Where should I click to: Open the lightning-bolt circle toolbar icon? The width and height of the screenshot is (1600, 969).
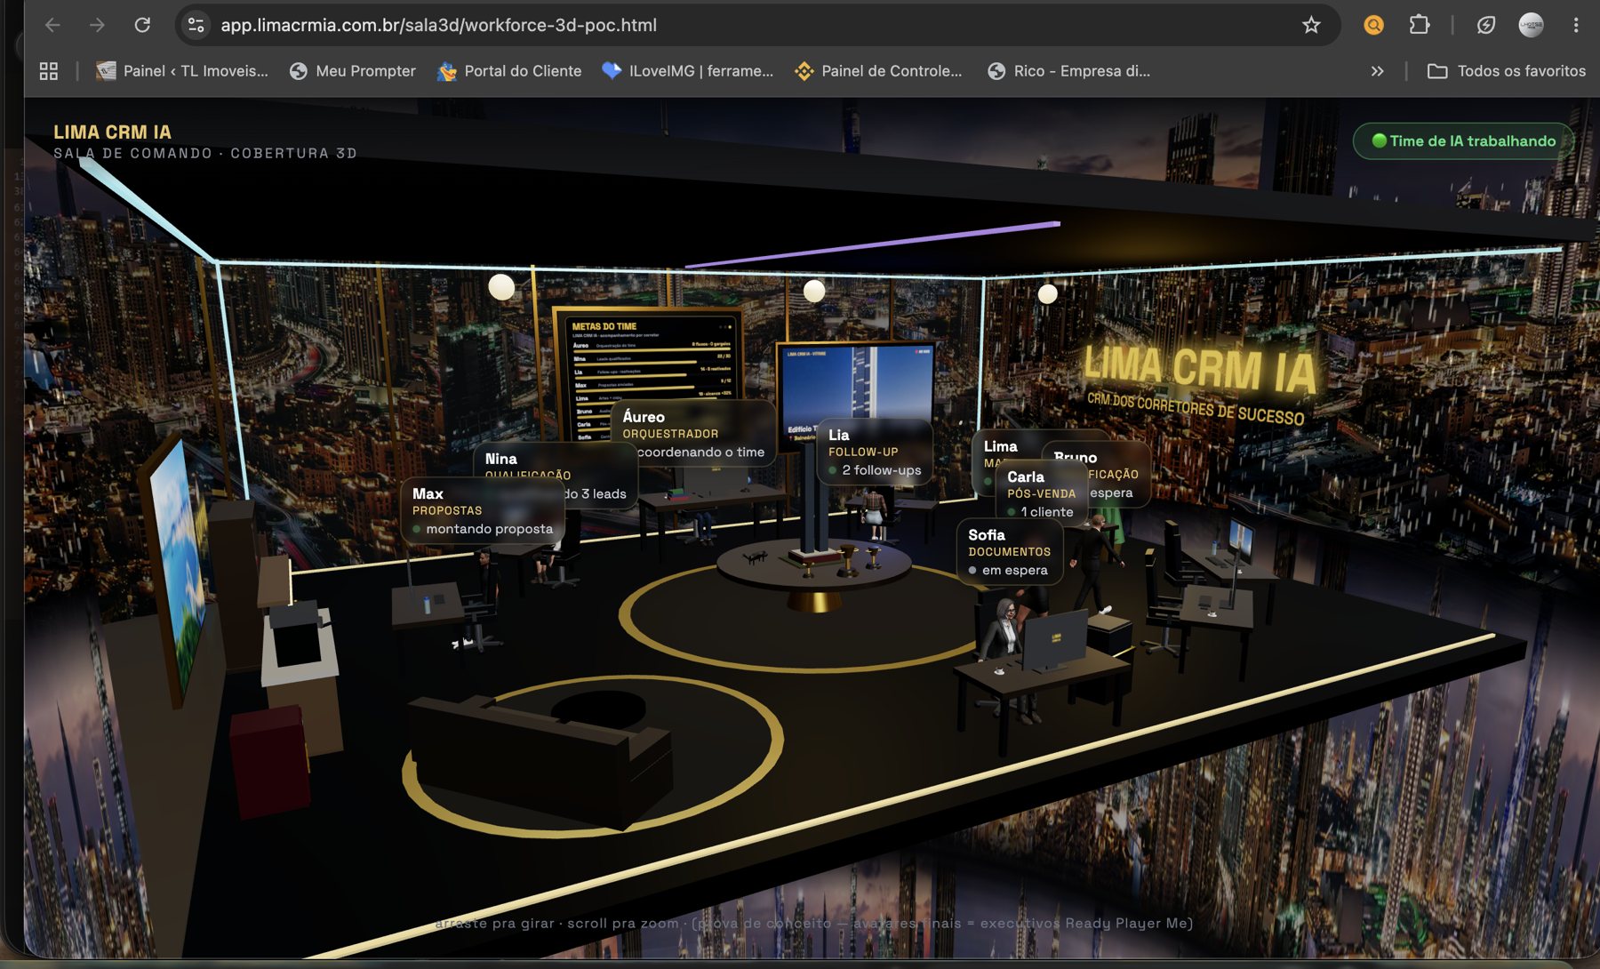[x=1486, y=25]
